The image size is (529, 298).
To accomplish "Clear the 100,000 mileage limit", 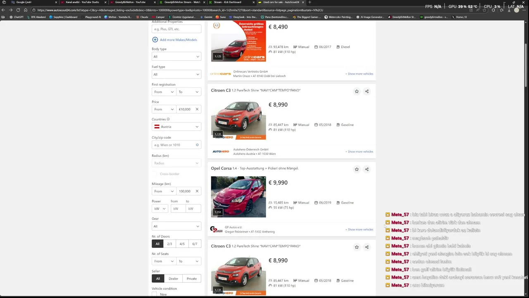I will coord(197,191).
